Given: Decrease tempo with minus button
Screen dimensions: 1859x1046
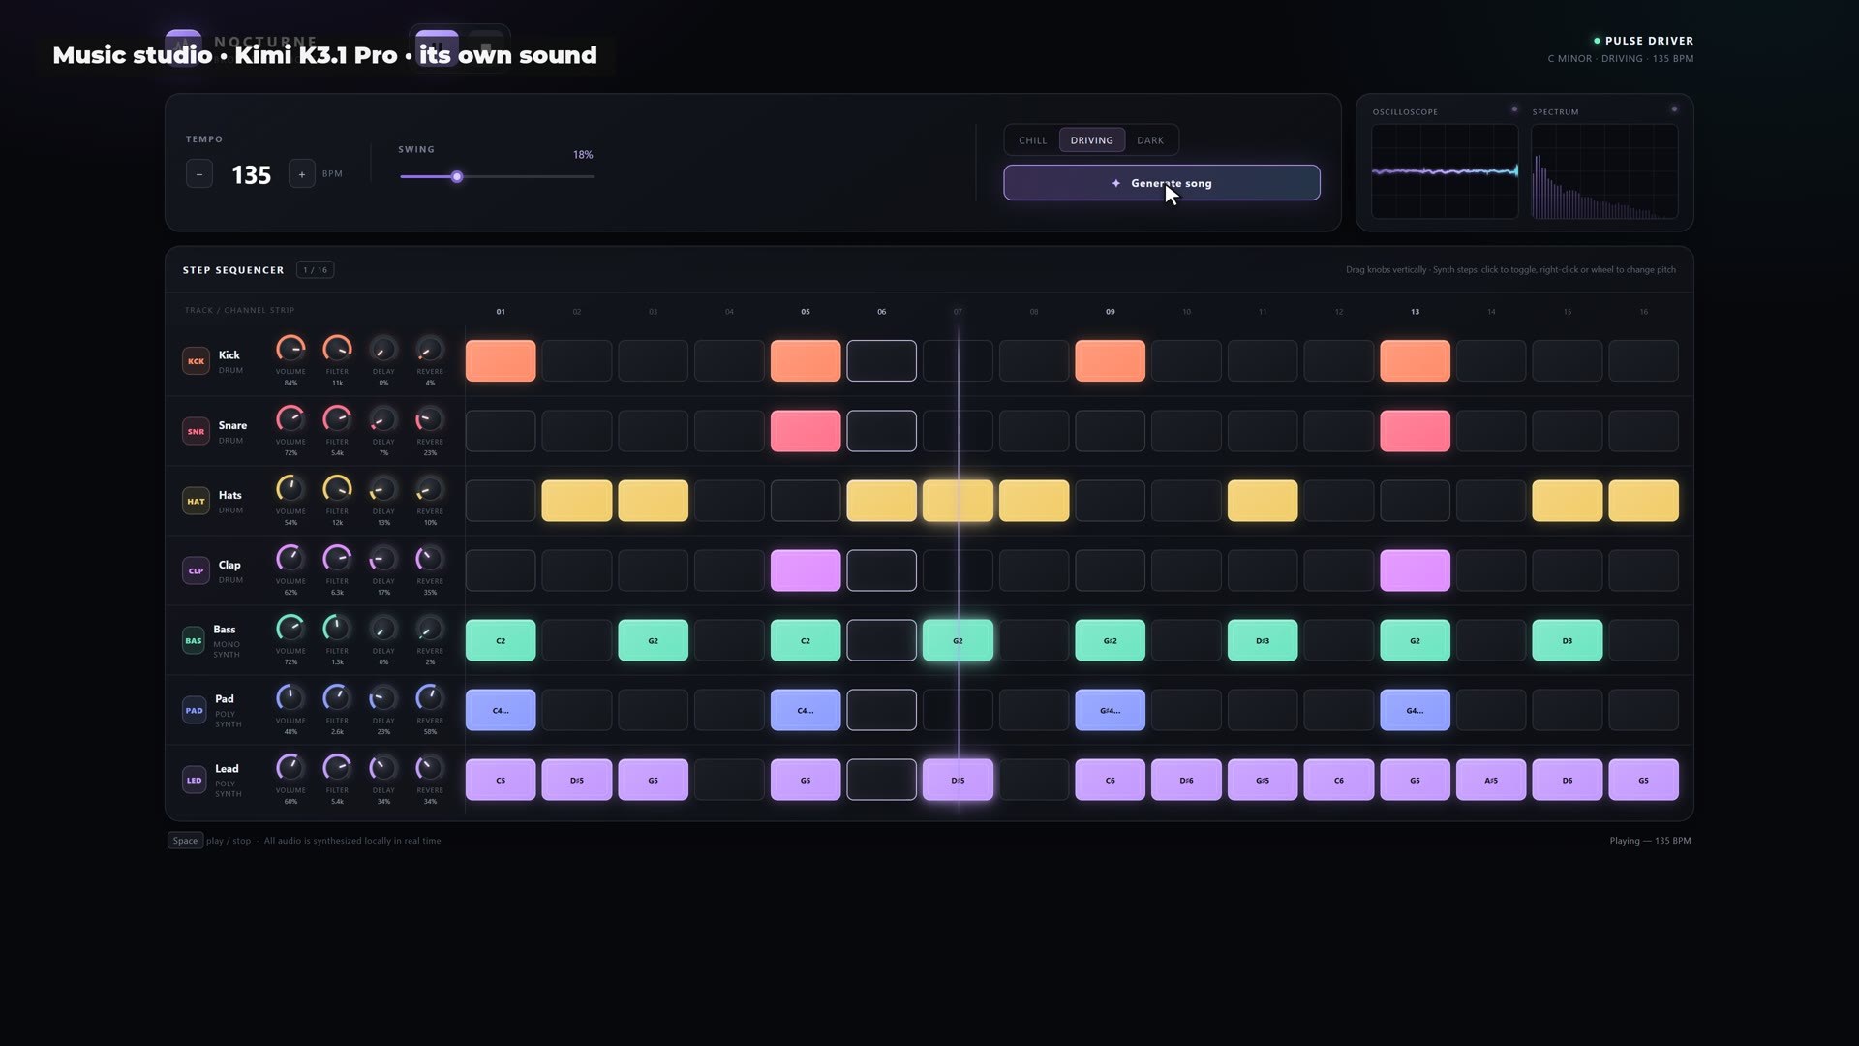Looking at the screenshot, I should [199, 174].
